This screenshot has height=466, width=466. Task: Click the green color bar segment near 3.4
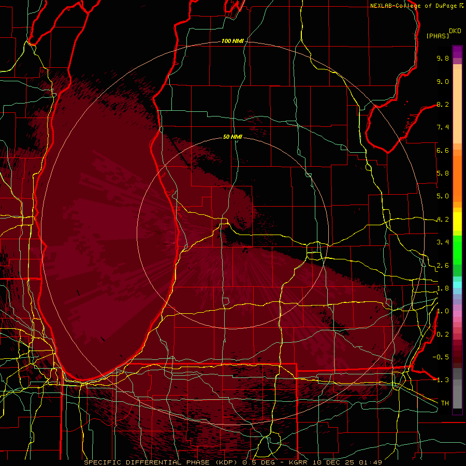[x=457, y=250]
